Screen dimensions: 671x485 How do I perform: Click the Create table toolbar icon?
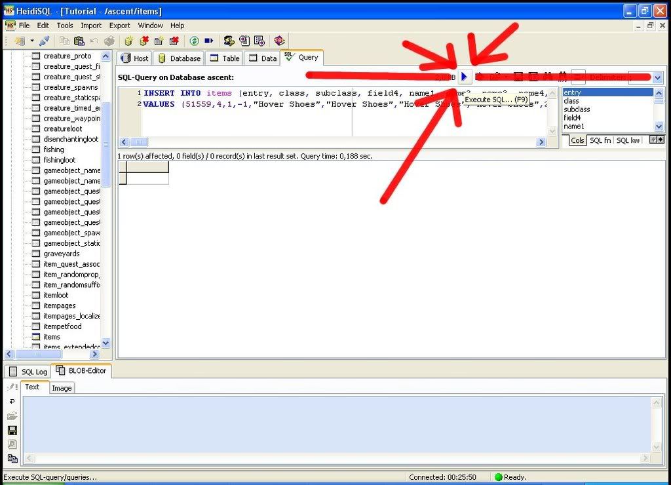[x=159, y=41]
